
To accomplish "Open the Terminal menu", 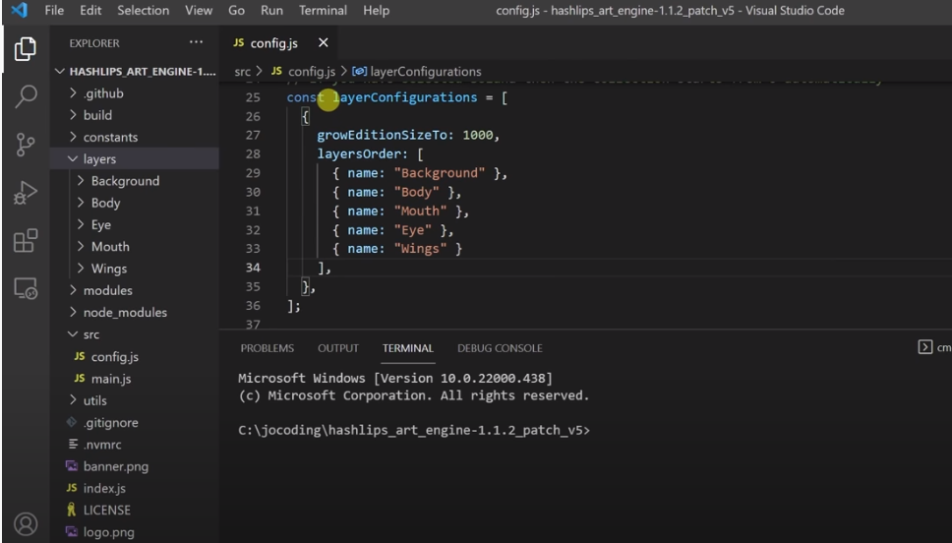I will [x=323, y=10].
